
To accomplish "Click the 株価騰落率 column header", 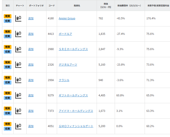I will click(129, 5).
